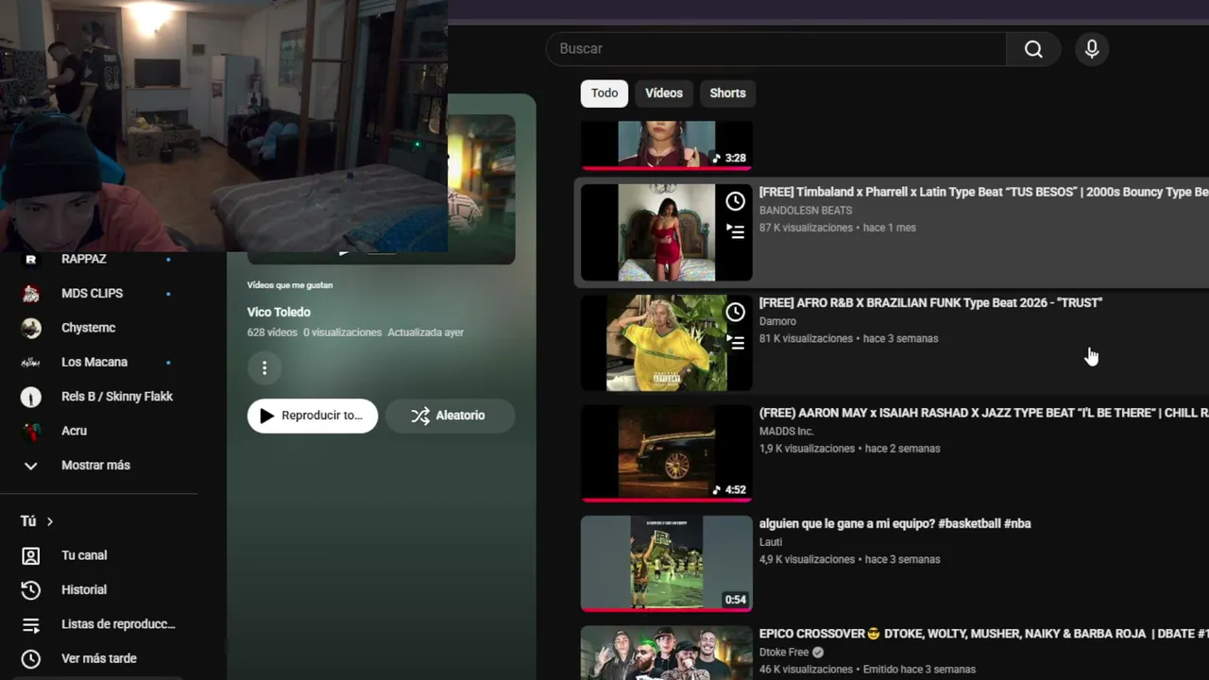This screenshot has width=1209, height=680.
Task: Open the basketball Short thumbnail
Action: click(667, 564)
